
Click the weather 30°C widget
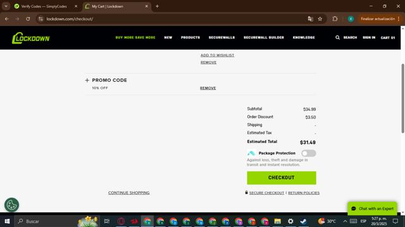coord(327,221)
